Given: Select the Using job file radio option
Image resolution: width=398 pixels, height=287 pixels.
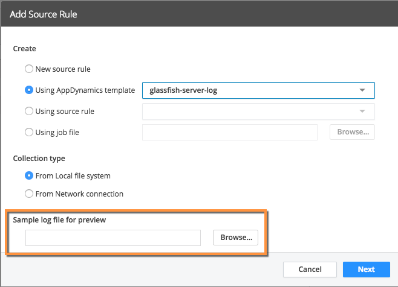Looking at the screenshot, I should 29,132.
